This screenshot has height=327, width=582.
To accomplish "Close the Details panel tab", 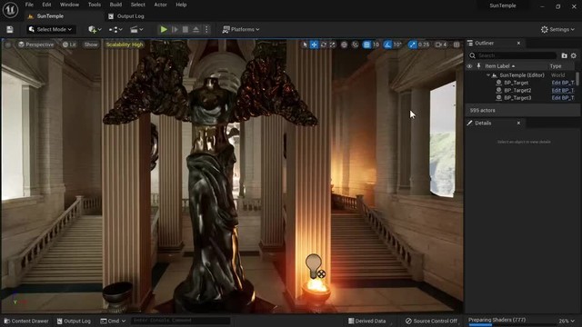I will 518,124.
